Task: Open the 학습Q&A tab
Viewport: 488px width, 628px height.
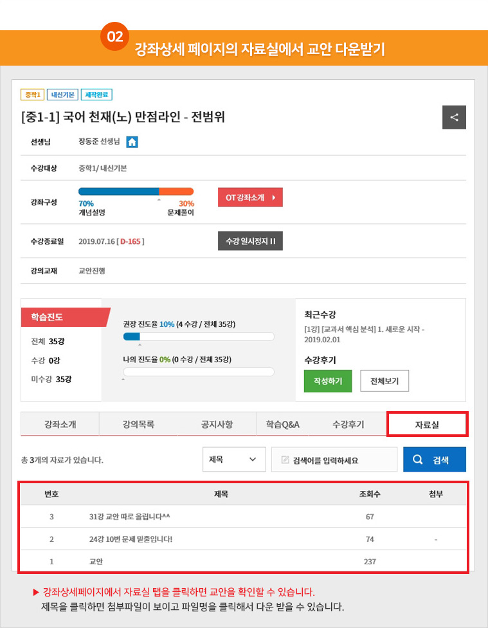Action: [x=283, y=424]
